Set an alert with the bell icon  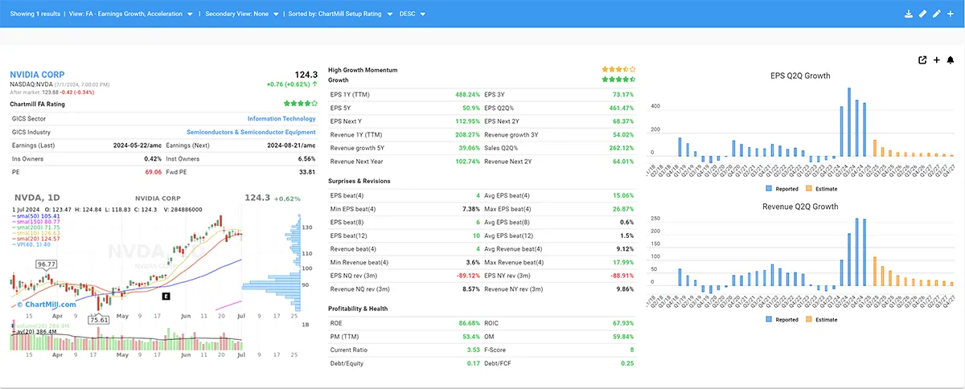[x=950, y=59]
